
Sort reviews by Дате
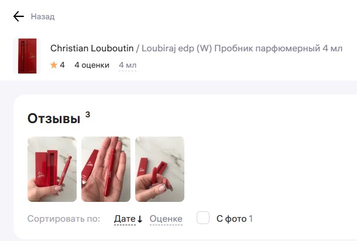coord(125,219)
